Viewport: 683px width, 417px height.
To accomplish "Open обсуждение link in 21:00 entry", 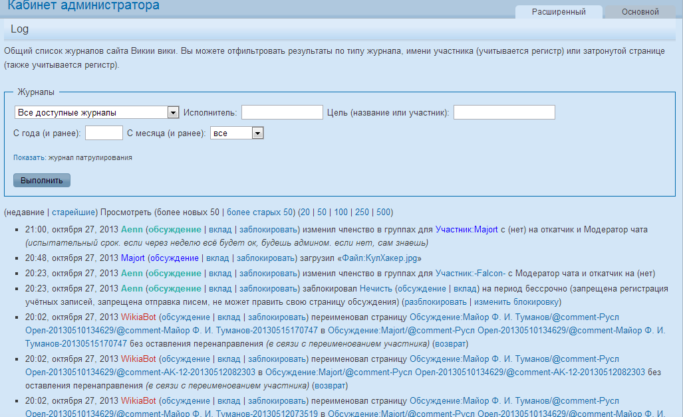I will pyautogui.click(x=175, y=230).
